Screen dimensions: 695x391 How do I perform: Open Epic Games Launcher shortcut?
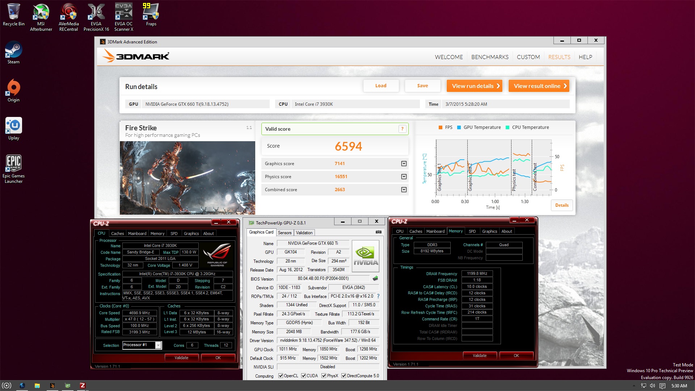[13, 169]
